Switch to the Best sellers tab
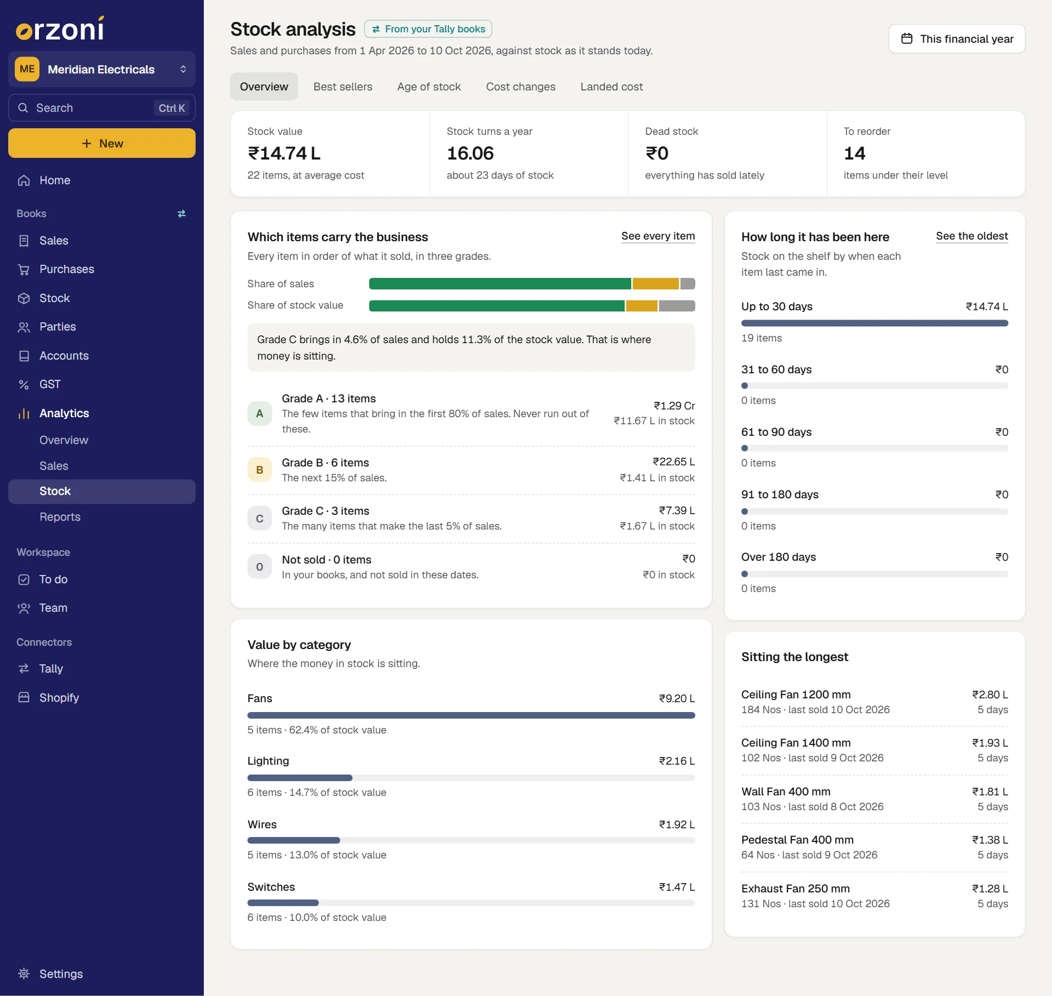The height and width of the screenshot is (996, 1052). pos(342,87)
